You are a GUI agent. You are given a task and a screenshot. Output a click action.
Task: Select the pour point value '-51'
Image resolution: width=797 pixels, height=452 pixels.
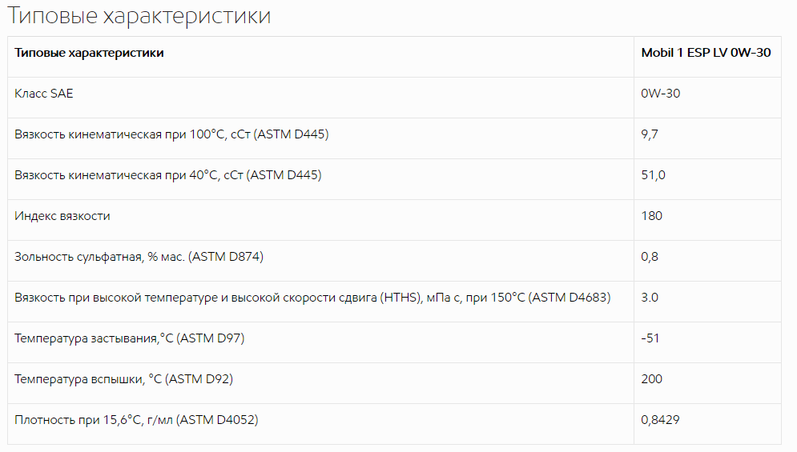[x=650, y=338]
